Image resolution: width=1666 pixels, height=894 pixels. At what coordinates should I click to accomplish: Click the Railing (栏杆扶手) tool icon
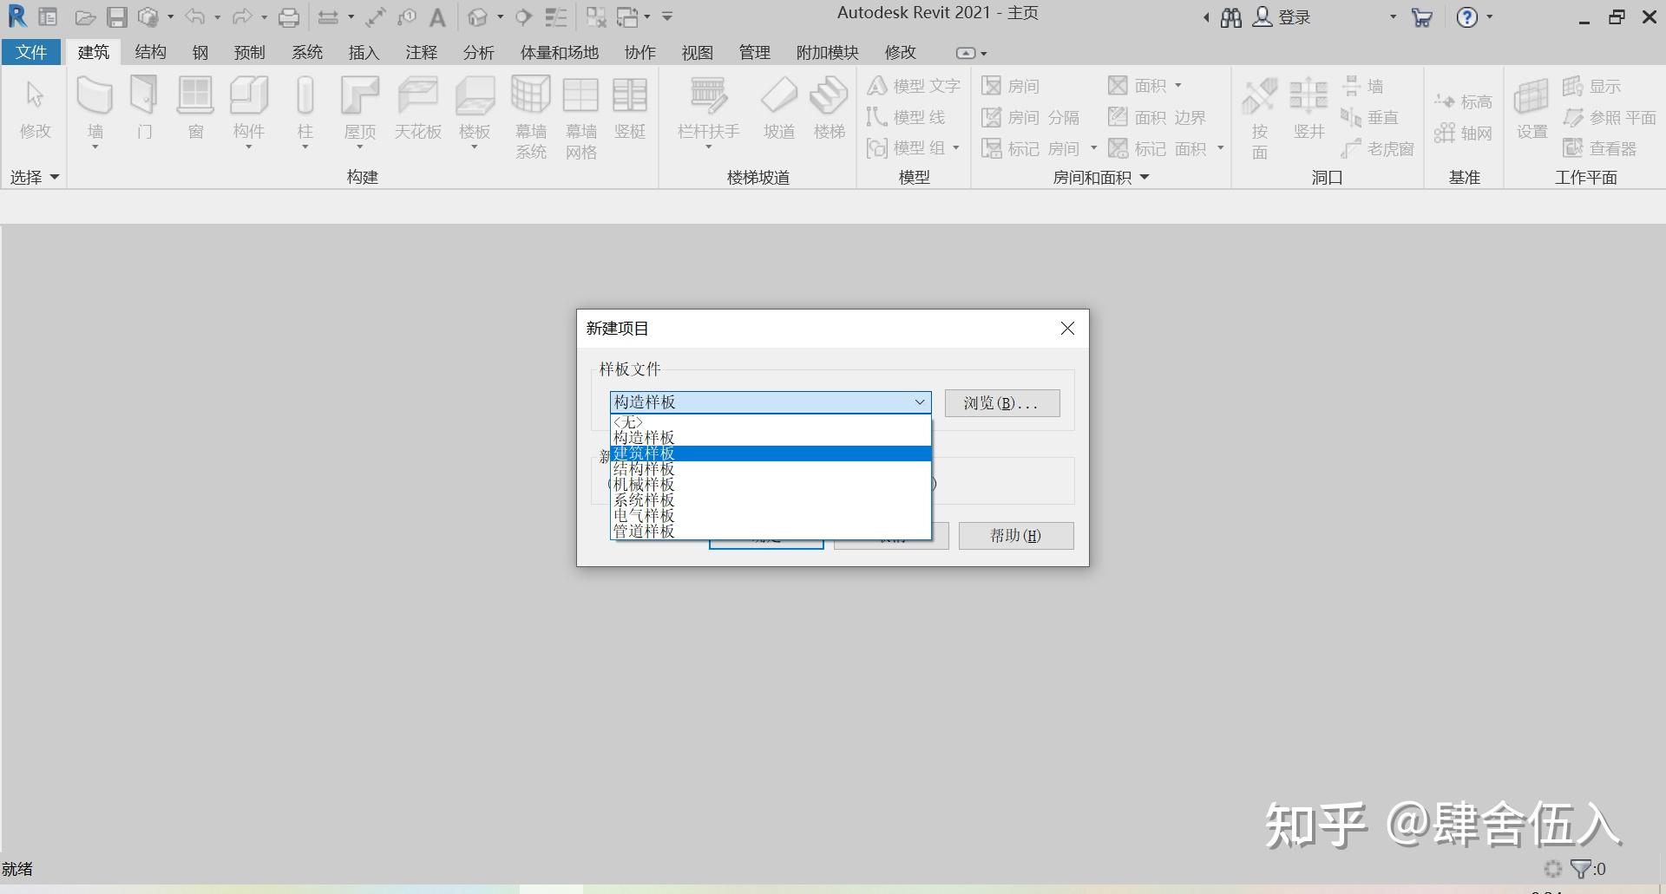pyautogui.click(x=709, y=95)
